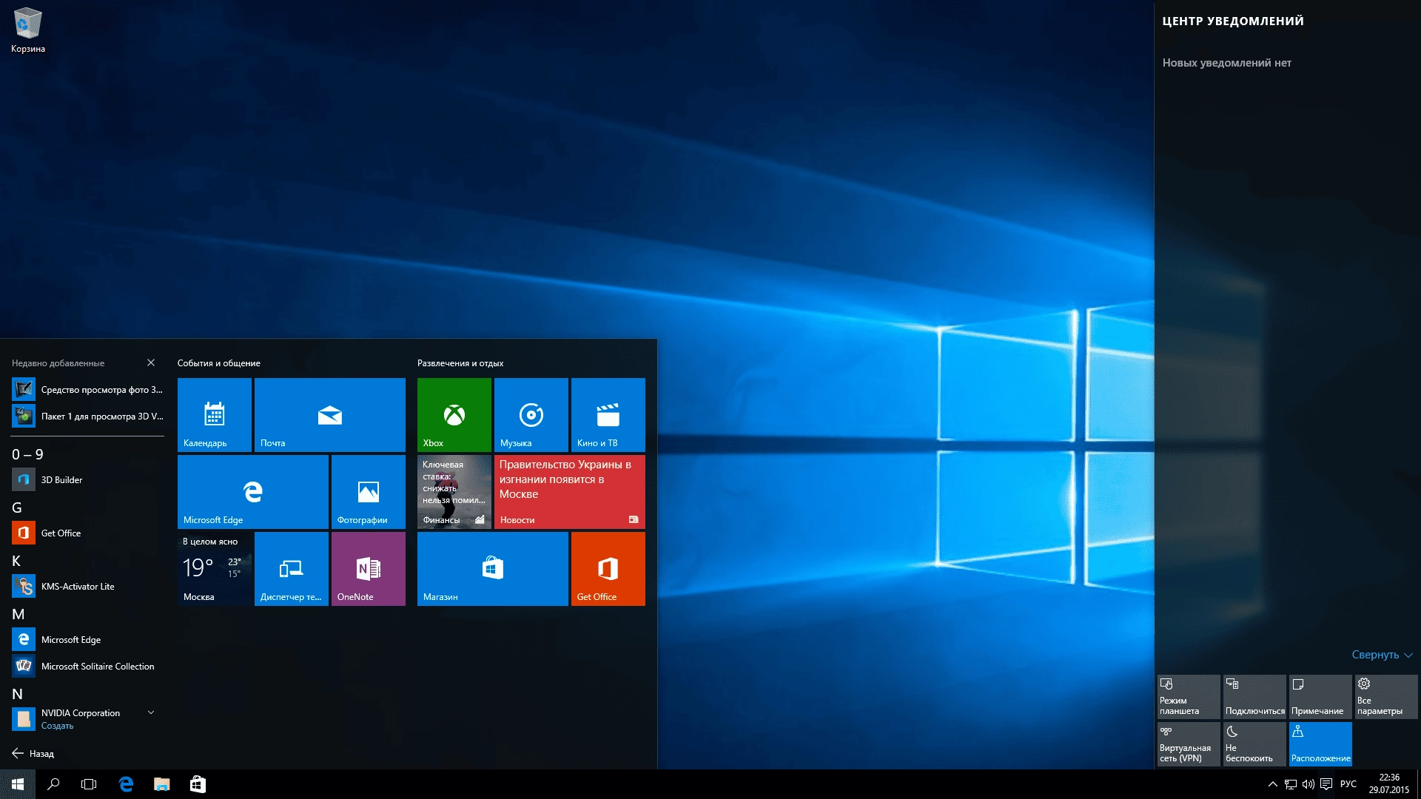Click the Start button
Image resolution: width=1421 pixels, height=799 pixels.
[18, 784]
